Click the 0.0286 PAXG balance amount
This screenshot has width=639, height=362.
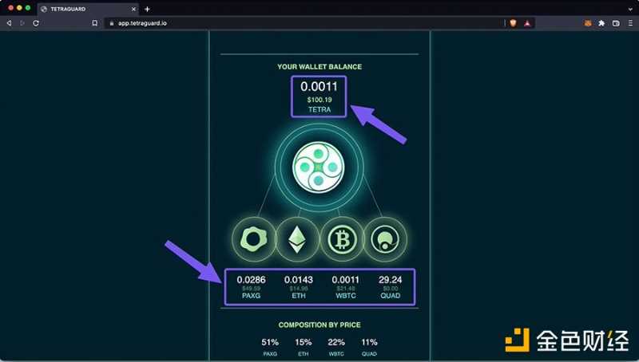(252, 280)
